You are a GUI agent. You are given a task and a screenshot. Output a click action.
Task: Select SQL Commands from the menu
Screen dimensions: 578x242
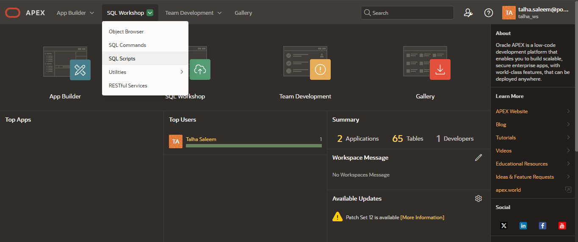[x=145, y=45]
